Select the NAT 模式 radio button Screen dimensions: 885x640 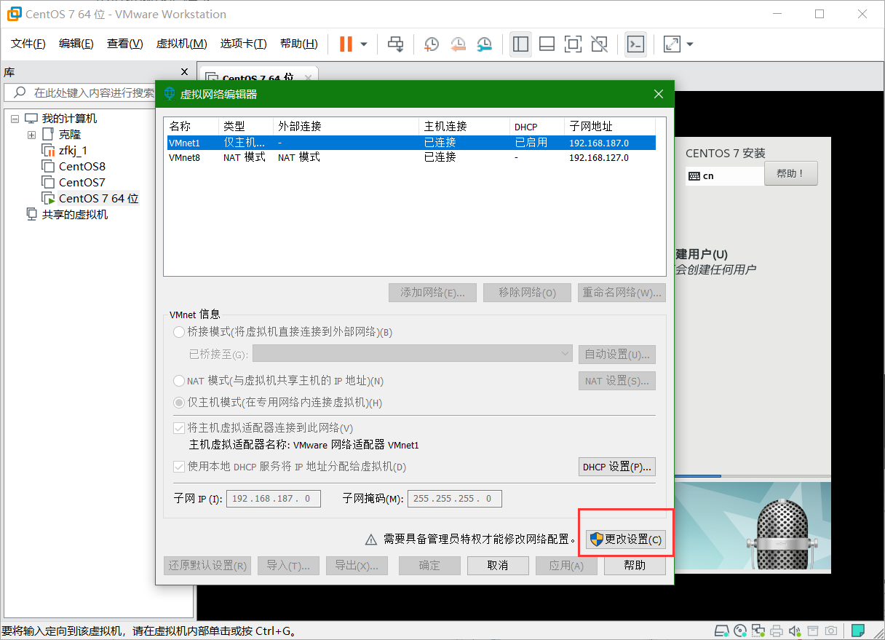tap(179, 381)
